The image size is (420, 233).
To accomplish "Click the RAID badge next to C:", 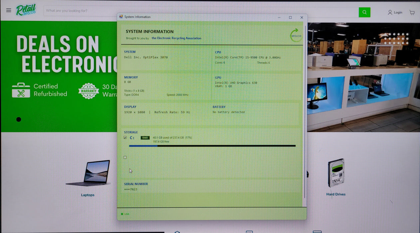I will 145,138.
